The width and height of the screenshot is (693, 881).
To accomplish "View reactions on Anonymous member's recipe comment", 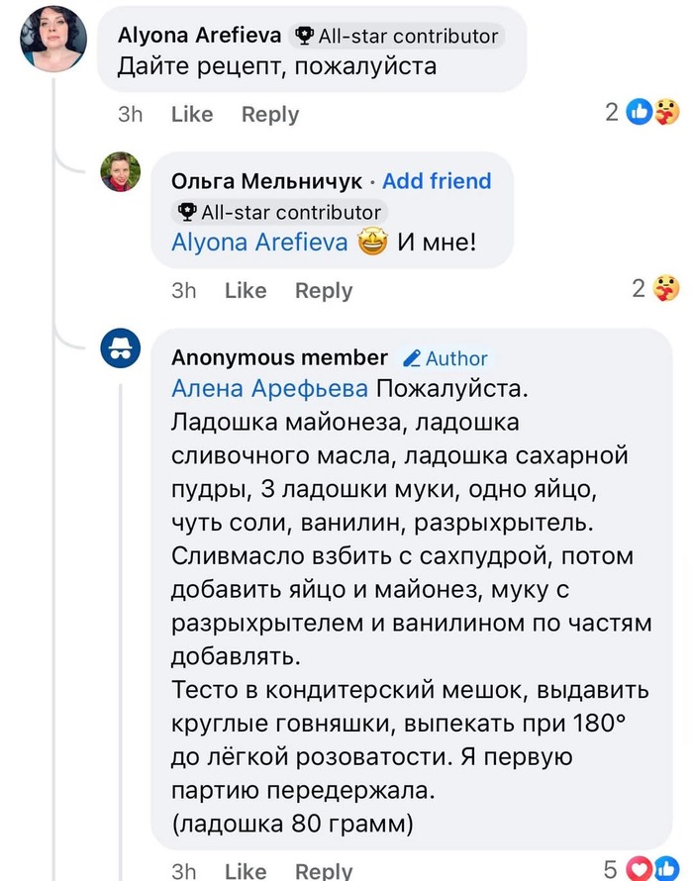I will click(652, 870).
